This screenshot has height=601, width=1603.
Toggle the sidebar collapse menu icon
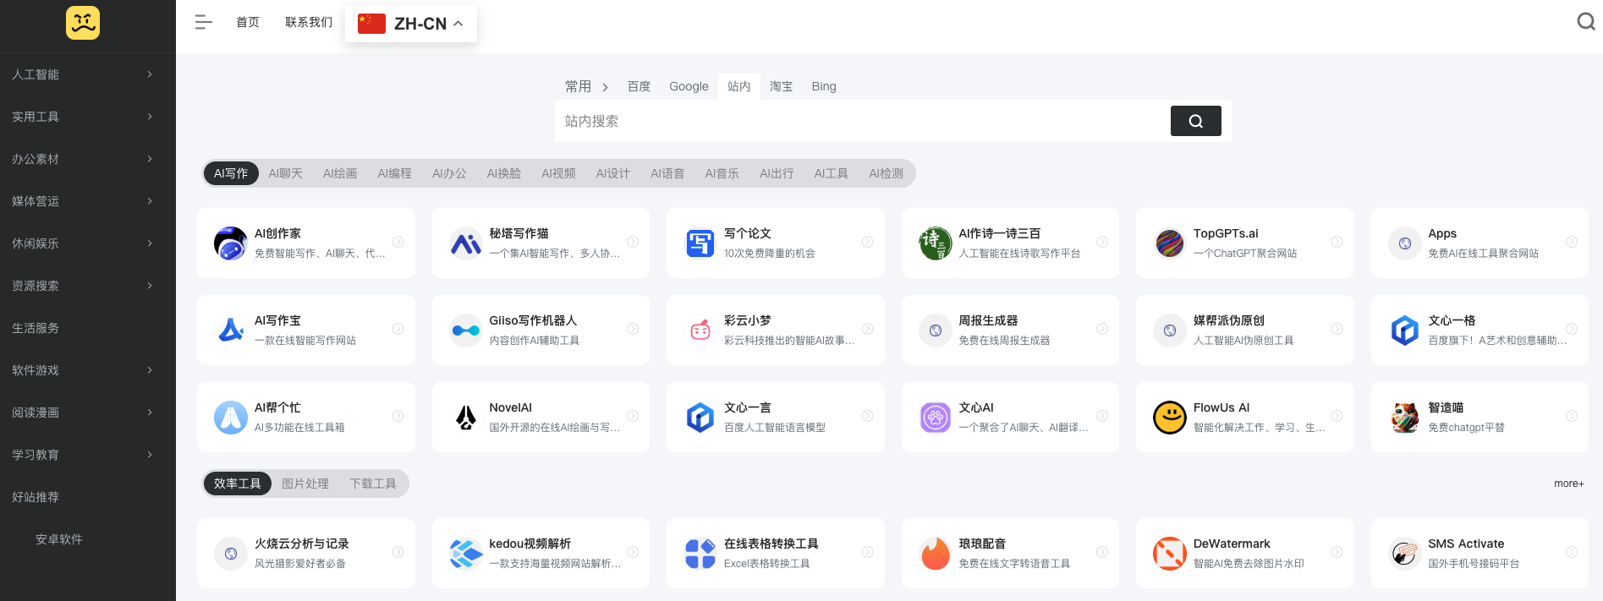pyautogui.click(x=203, y=23)
